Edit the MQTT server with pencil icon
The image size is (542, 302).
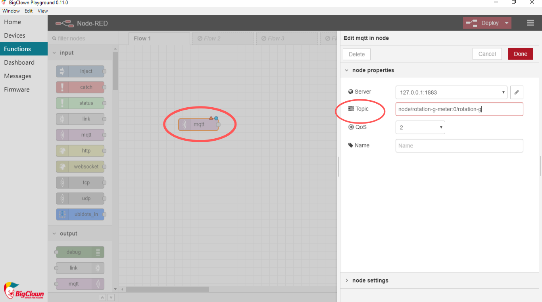517,92
